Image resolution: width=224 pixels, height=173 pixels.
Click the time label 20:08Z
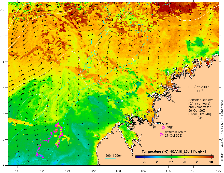pos(198,91)
